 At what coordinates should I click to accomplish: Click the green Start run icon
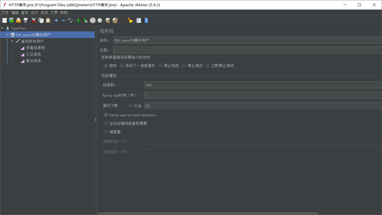[78, 21]
